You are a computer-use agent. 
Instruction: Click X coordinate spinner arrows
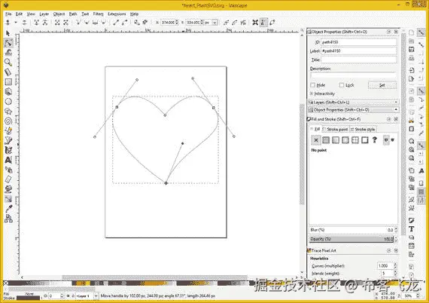point(177,23)
